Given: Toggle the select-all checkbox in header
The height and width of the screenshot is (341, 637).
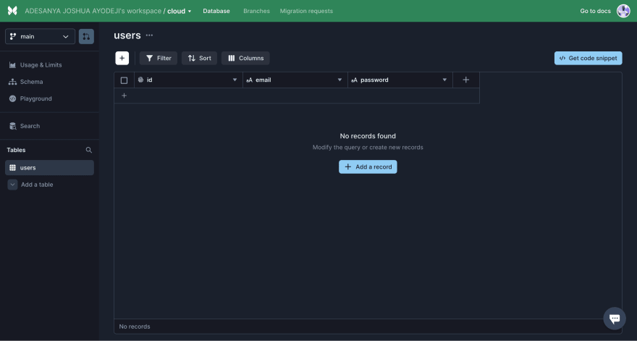Looking at the screenshot, I should [124, 80].
